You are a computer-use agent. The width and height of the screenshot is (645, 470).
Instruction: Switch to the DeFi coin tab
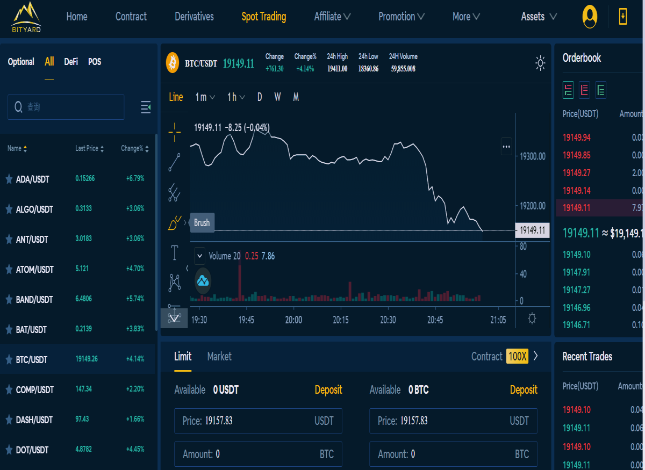coord(71,62)
